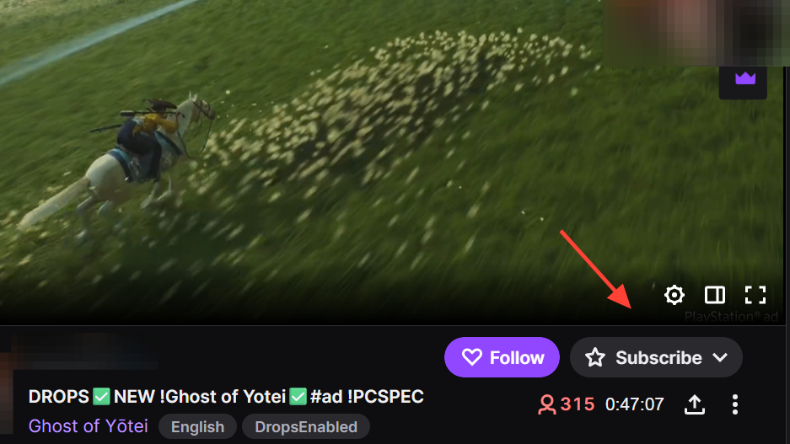
Task: Share the stream using the upload arrow icon
Action: [694, 404]
